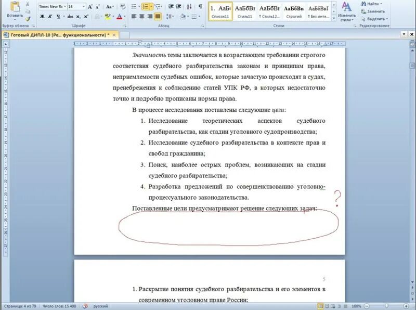Click the Text Effects glowing A icon
Image resolution: width=416 pixels, height=310 pixels.
tap(97, 17)
